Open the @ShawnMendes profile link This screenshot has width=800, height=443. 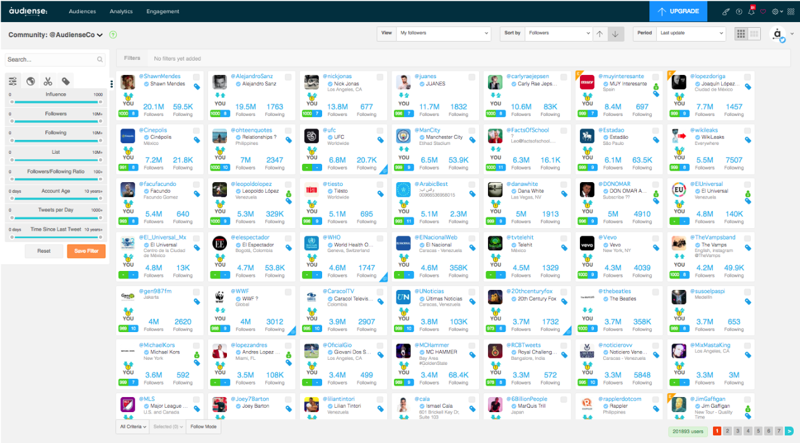[159, 76]
